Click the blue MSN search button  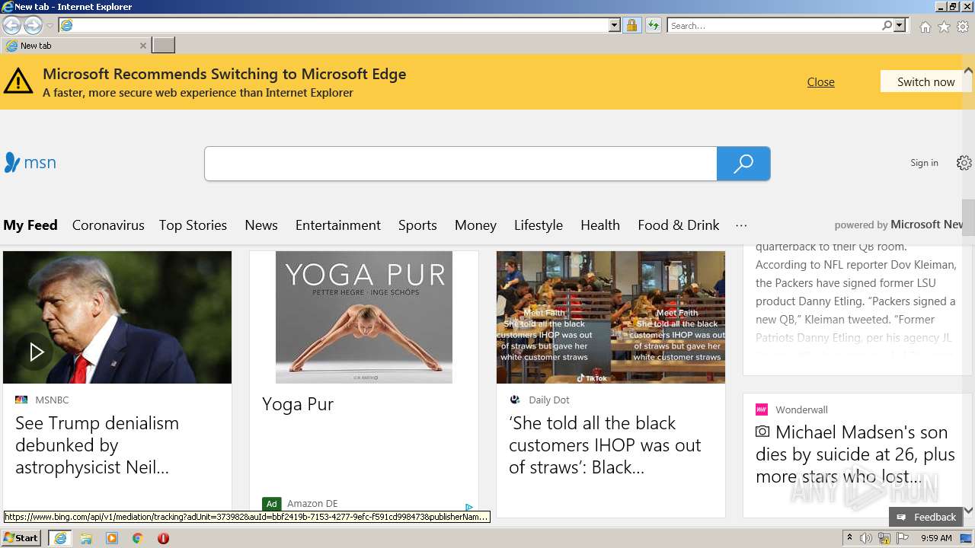coord(743,164)
